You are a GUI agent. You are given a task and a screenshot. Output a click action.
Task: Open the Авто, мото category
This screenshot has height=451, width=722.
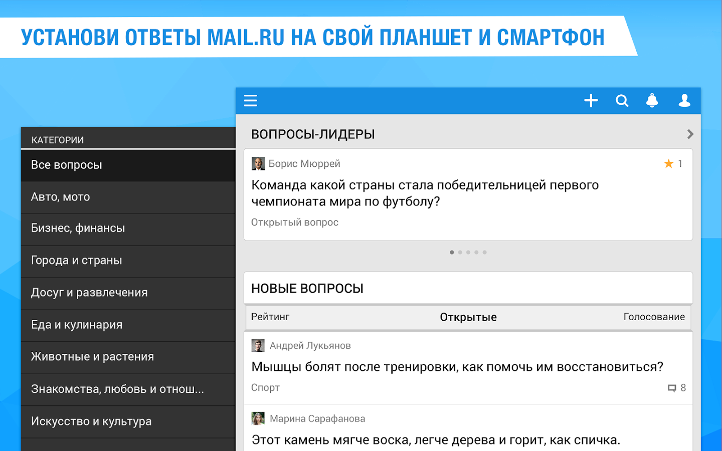[128, 197]
